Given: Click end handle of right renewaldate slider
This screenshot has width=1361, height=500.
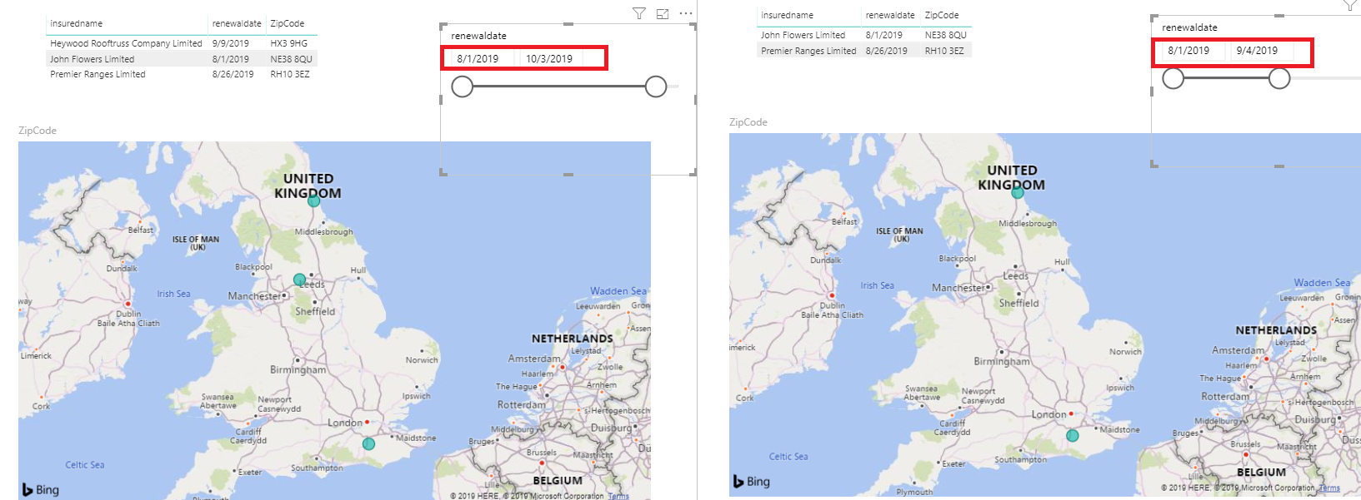Looking at the screenshot, I should click(1279, 78).
